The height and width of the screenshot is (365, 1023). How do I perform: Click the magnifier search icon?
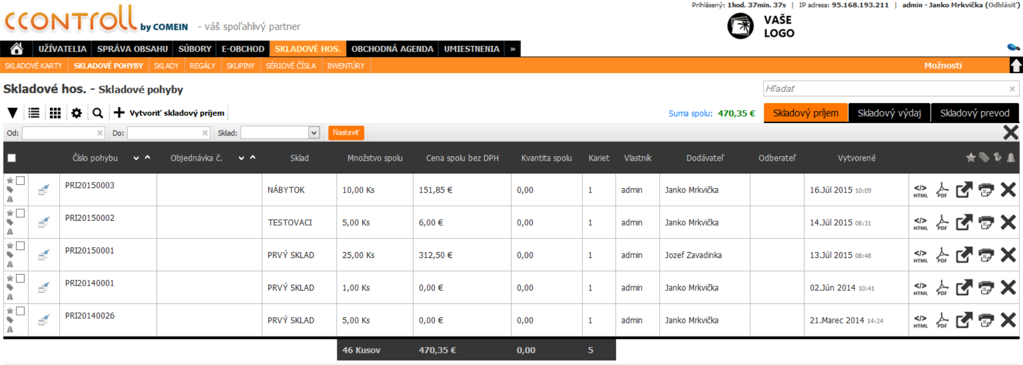pyautogui.click(x=98, y=113)
